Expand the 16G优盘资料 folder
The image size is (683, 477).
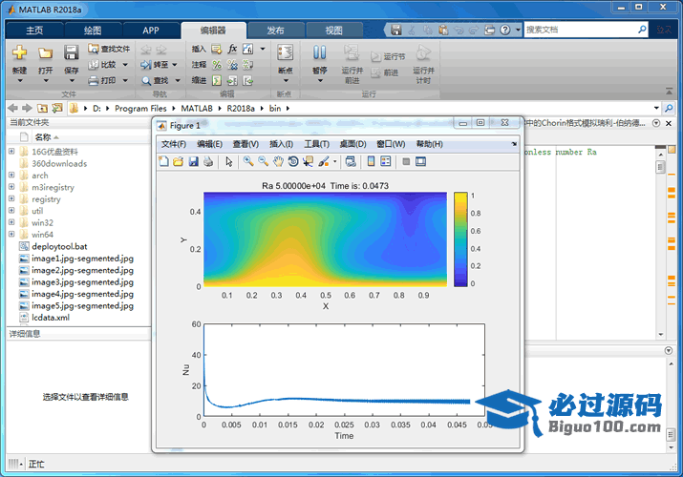11,152
